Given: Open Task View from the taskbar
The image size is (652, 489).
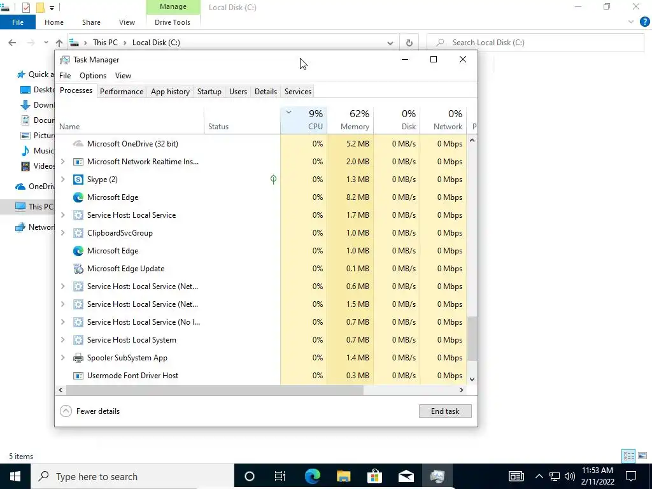Looking at the screenshot, I should click(x=280, y=476).
